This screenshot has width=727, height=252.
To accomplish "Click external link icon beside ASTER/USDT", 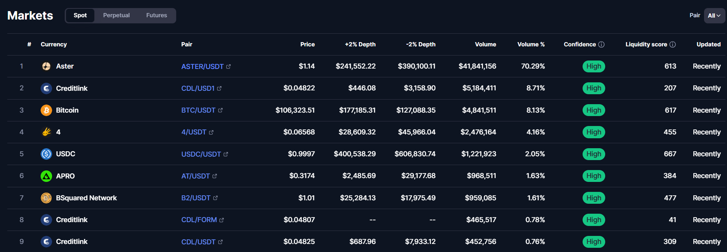I will [229, 67].
